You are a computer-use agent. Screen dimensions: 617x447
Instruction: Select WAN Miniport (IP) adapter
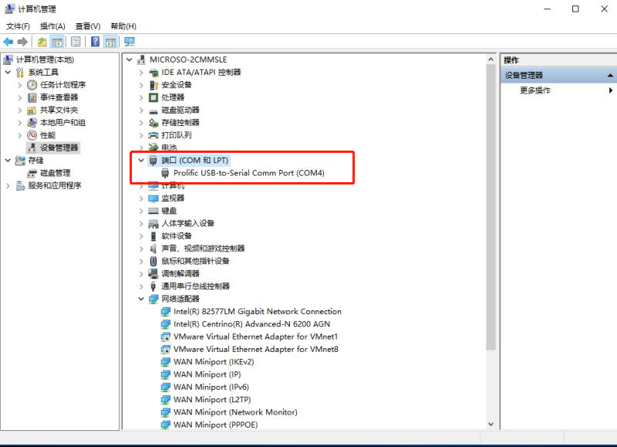(x=207, y=374)
